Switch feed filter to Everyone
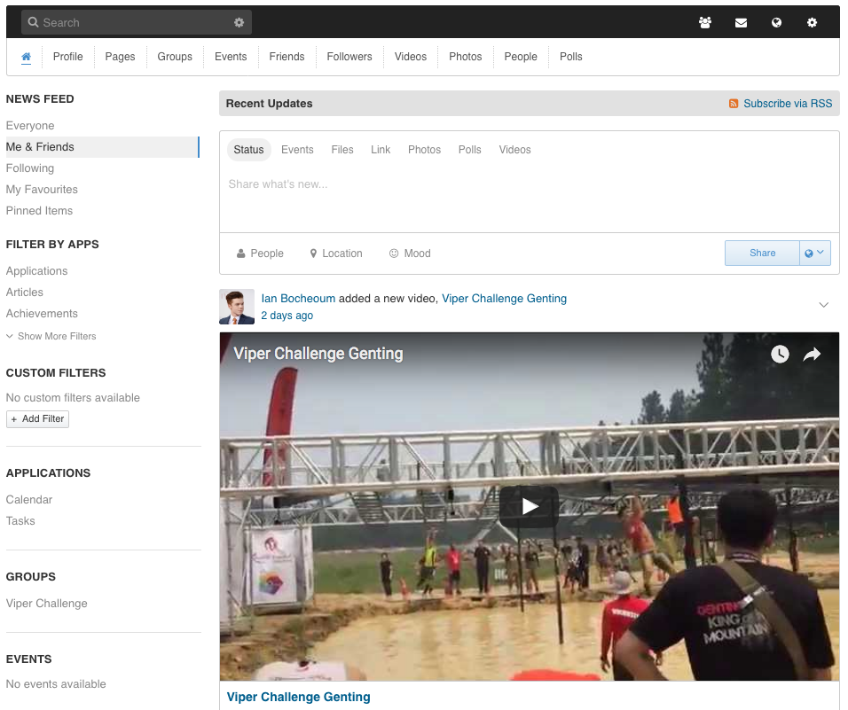 [x=30, y=125]
